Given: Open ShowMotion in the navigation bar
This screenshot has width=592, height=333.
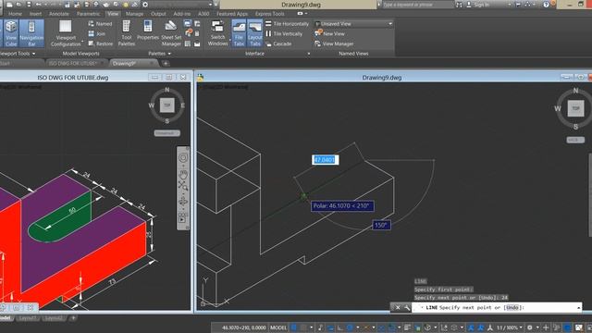Looking at the screenshot, I should pos(183,218).
